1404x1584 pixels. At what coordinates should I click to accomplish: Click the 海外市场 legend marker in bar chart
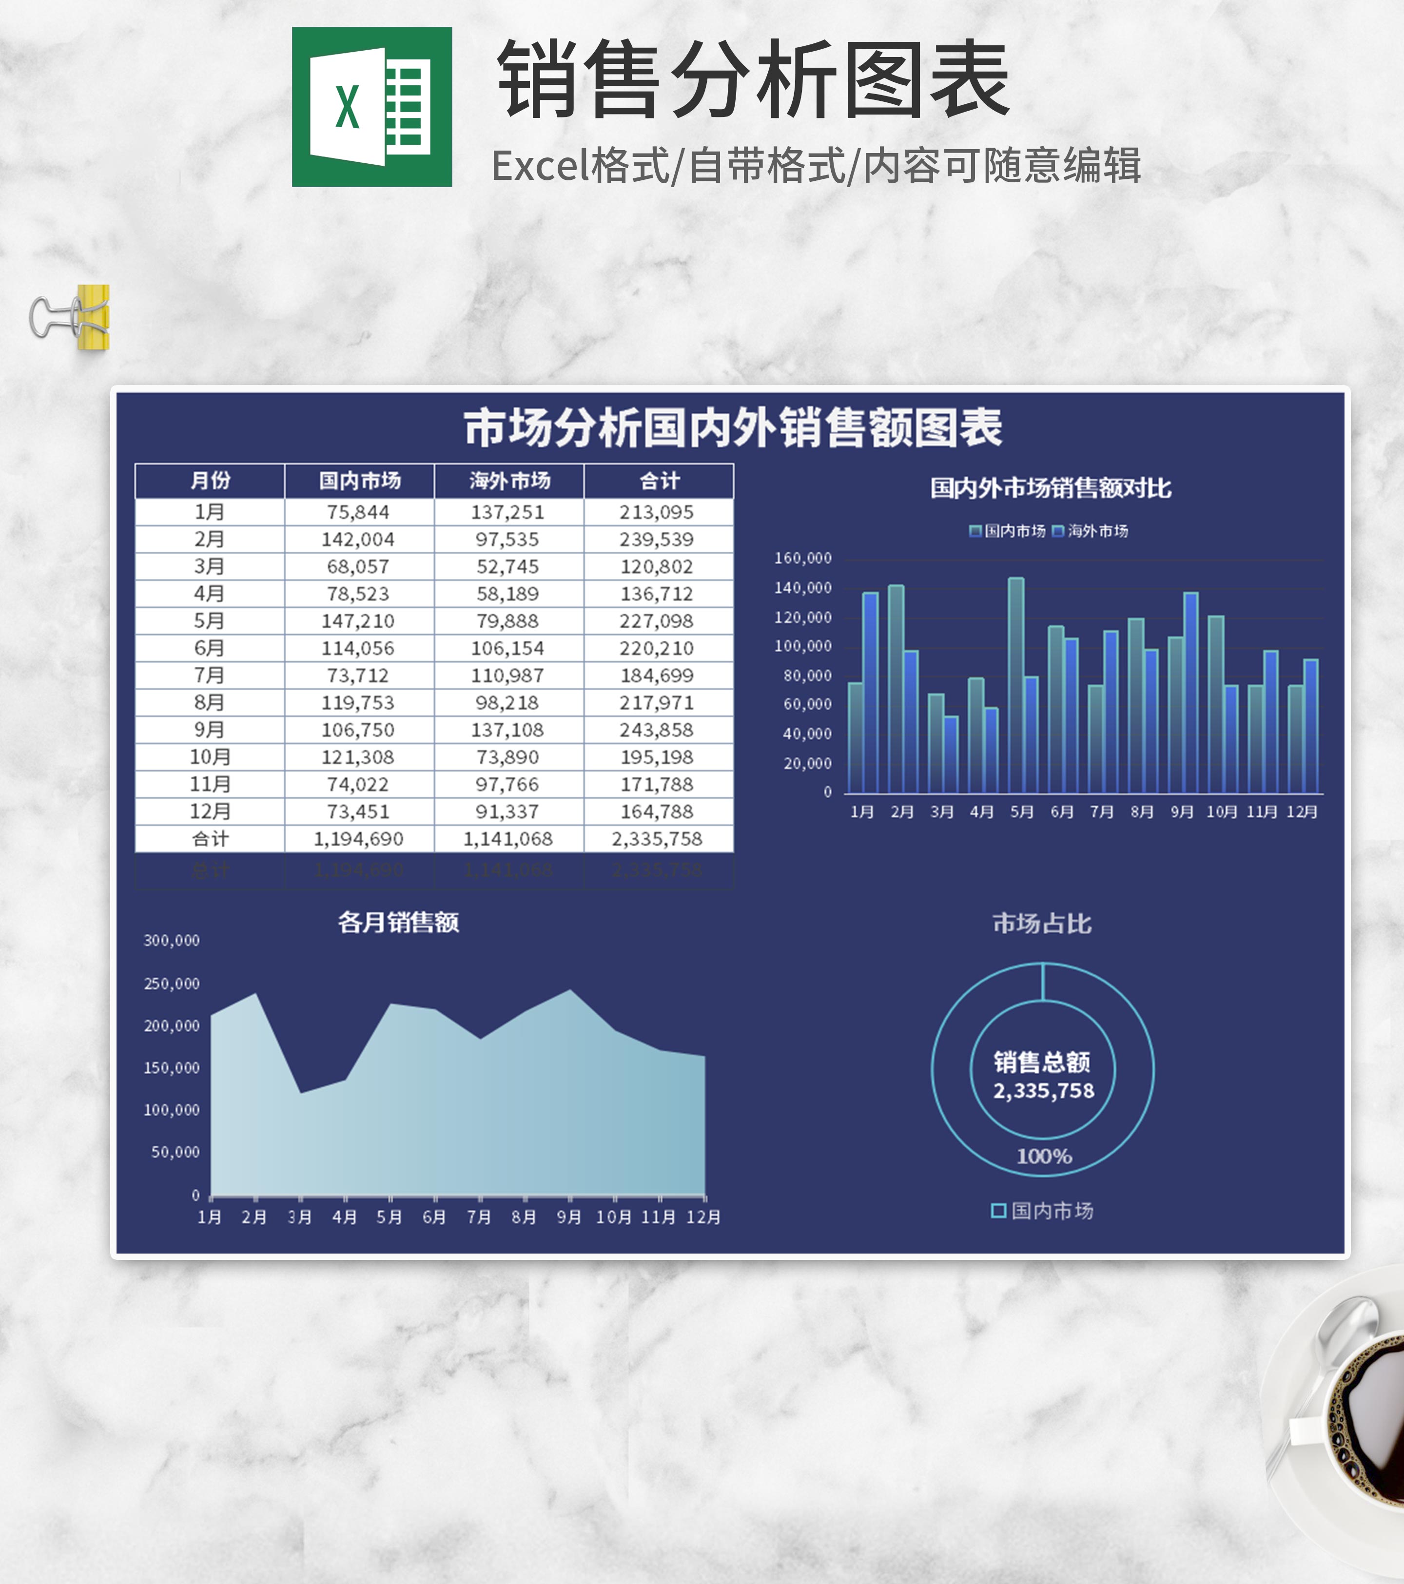click(x=1058, y=531)
